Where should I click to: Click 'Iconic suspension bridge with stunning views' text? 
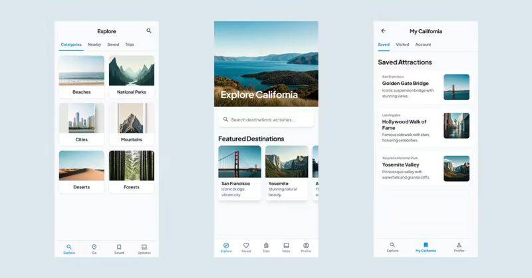408,93
